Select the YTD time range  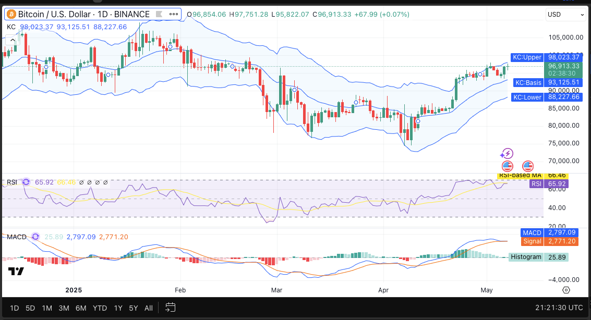click(x=100, y=308)
